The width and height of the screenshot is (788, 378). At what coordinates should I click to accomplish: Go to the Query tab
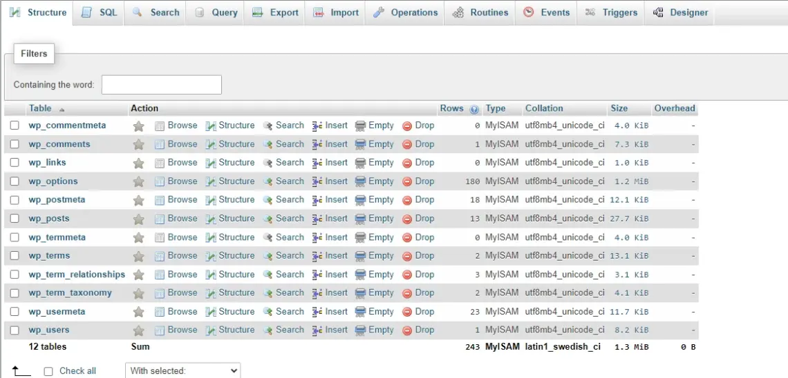coord(215,12)
